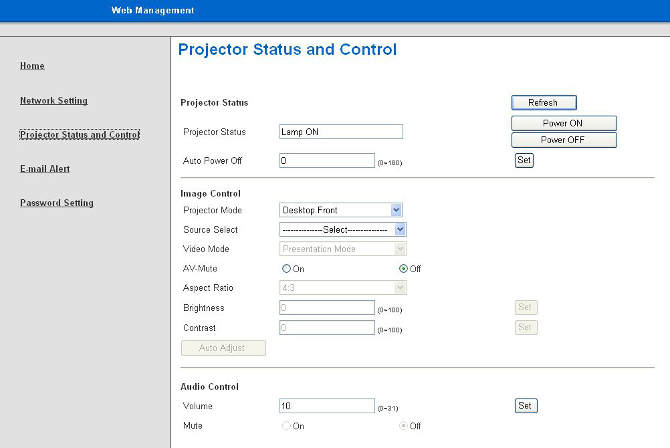The width and height of the screenshot is (670, 448).
Task: Expand the Source Select dropdown
Action: point(343,229)
